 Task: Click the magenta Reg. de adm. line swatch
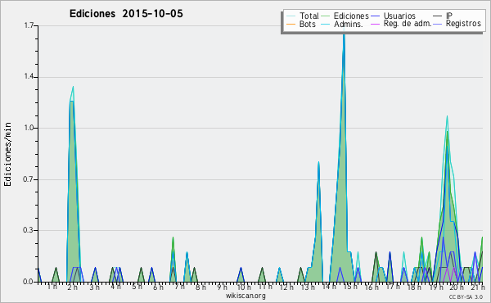(x=375, y=24)
